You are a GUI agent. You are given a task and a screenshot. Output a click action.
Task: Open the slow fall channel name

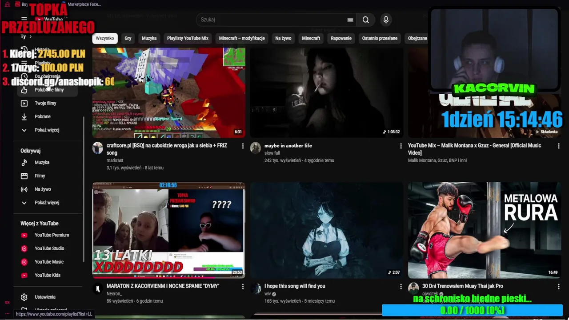pyautogui.click(x=272, y=153)
